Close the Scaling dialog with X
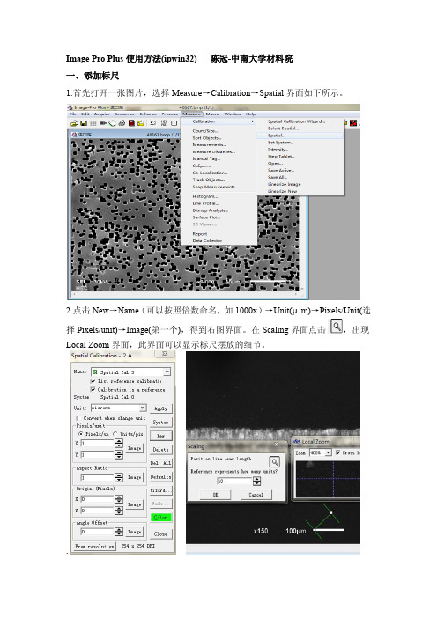This screenshot has width=437, height=618. [276, 445]
